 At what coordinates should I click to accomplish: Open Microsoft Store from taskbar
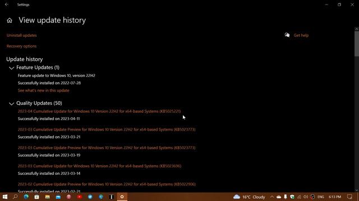coord(36,197)
